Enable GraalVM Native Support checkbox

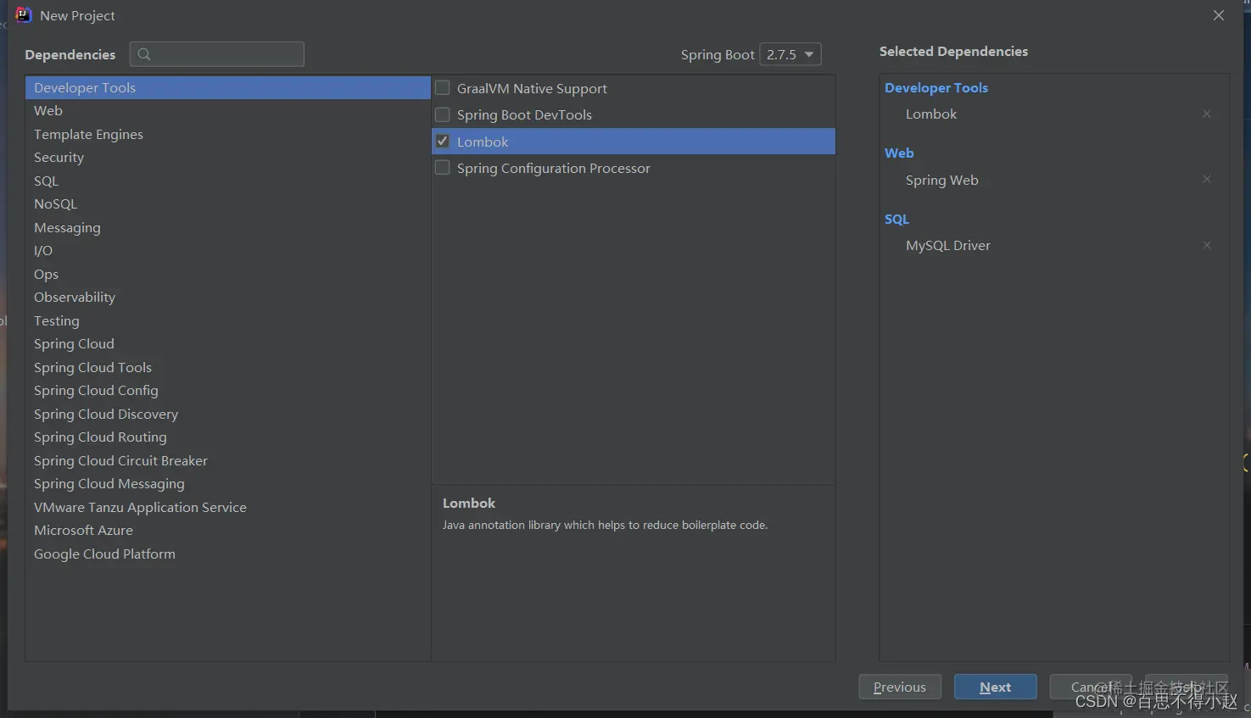(442, 87)
